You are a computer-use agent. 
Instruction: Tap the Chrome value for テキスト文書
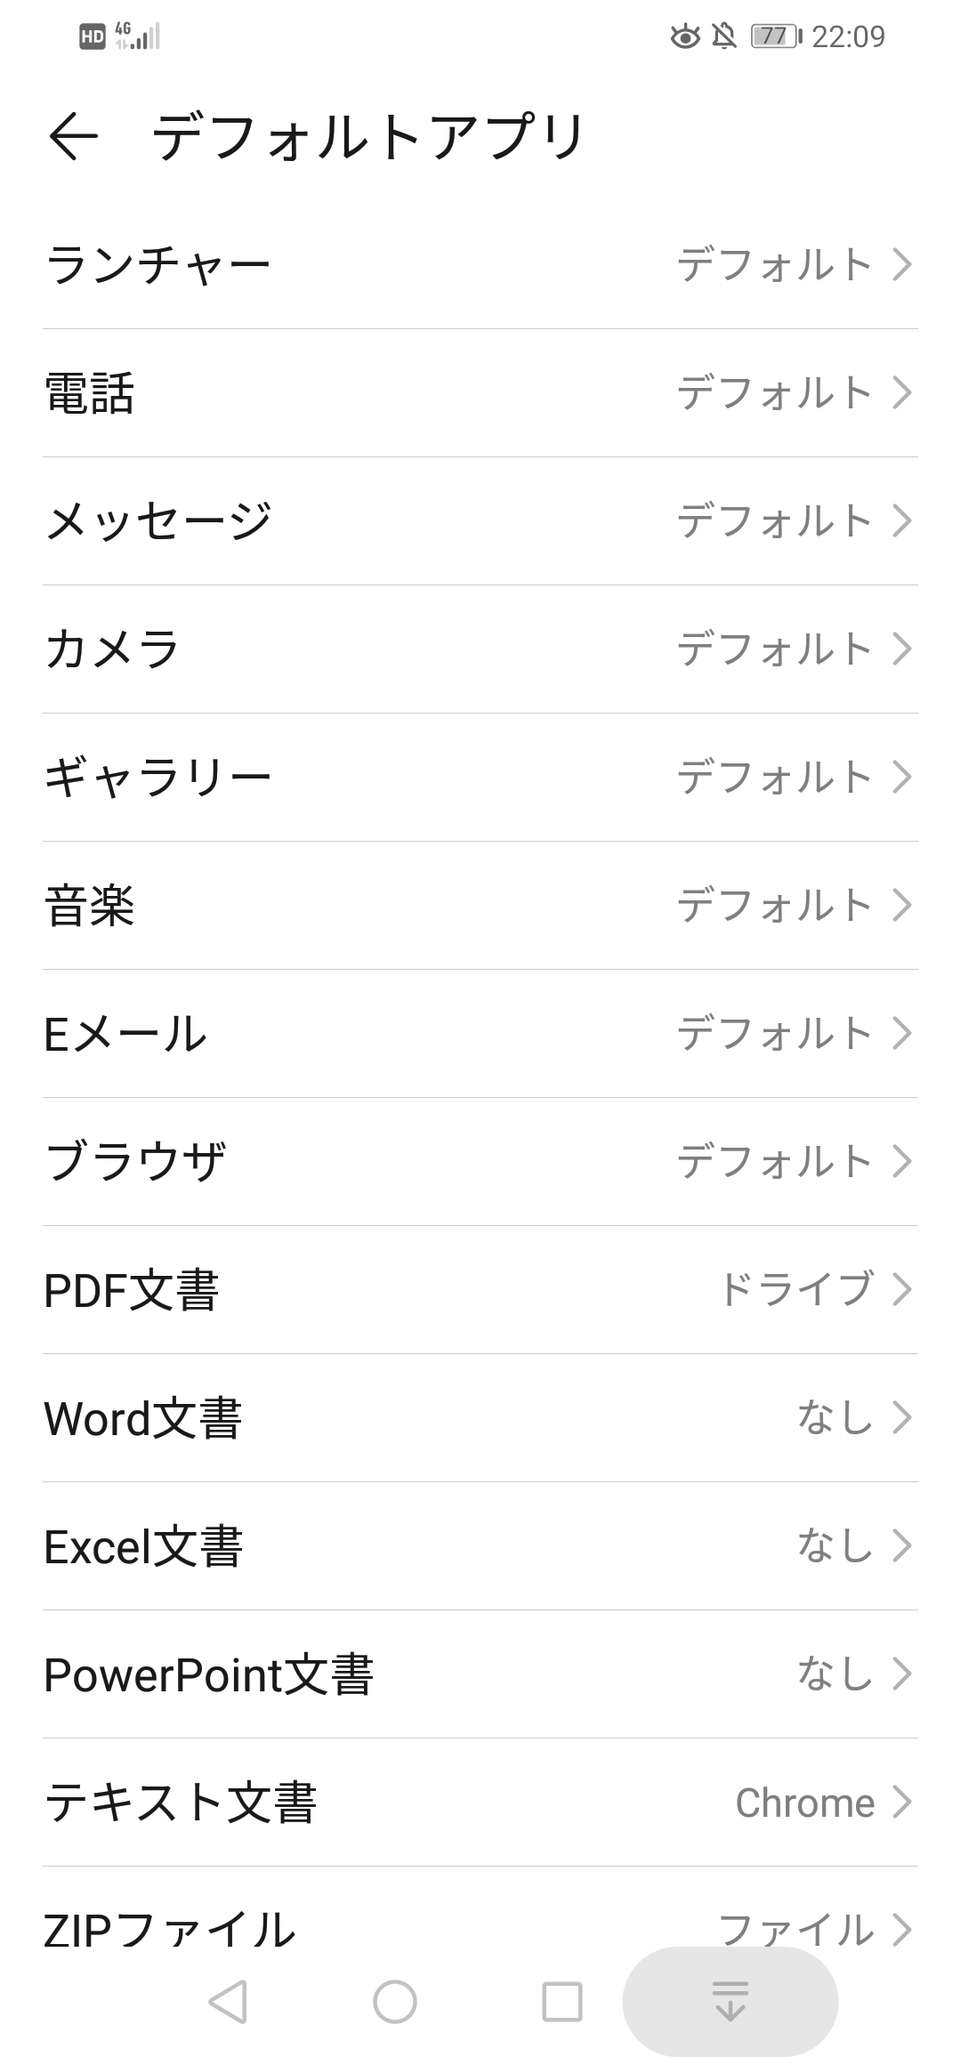[804, 1803]
